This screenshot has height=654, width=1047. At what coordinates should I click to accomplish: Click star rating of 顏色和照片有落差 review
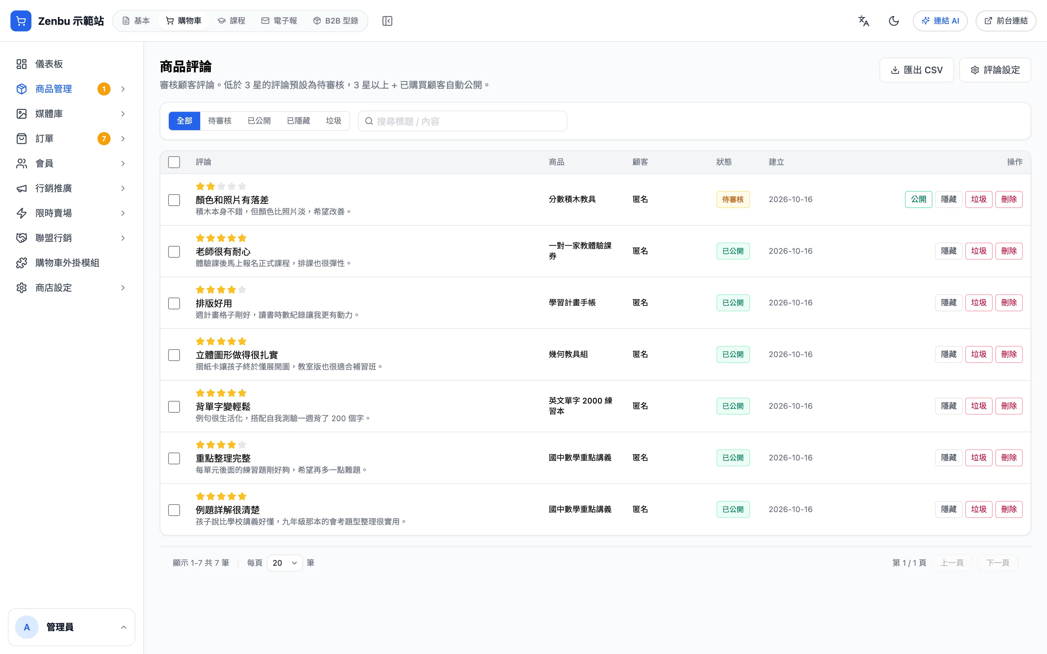(x=221, y=186)
